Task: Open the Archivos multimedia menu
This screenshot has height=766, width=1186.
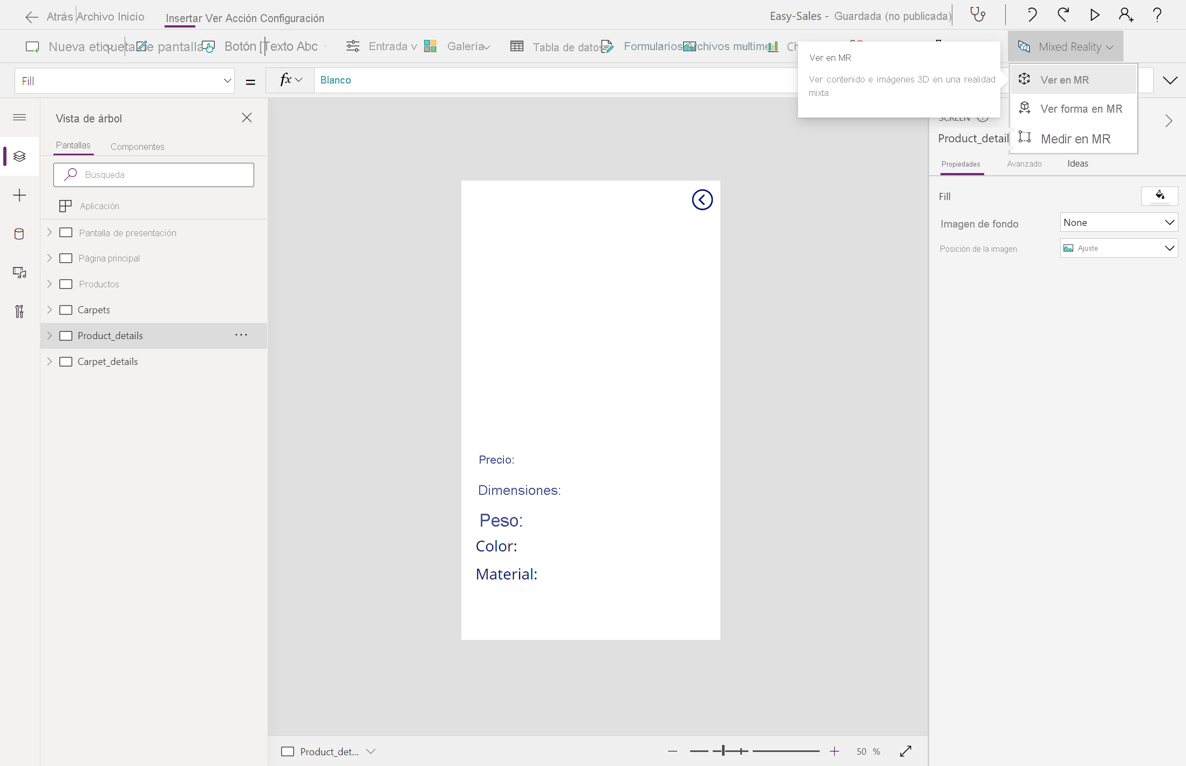Action: (726, 46)
